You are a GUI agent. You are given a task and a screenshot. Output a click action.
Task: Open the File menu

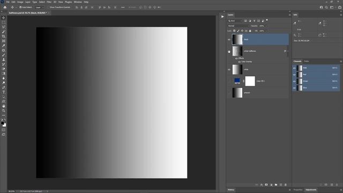[8, 2]
